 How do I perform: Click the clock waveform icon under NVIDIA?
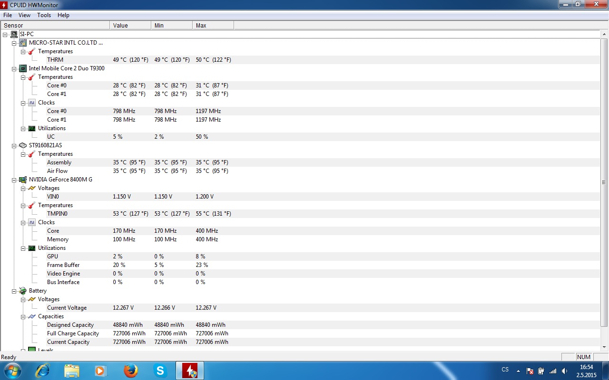[x=32, y=222]
